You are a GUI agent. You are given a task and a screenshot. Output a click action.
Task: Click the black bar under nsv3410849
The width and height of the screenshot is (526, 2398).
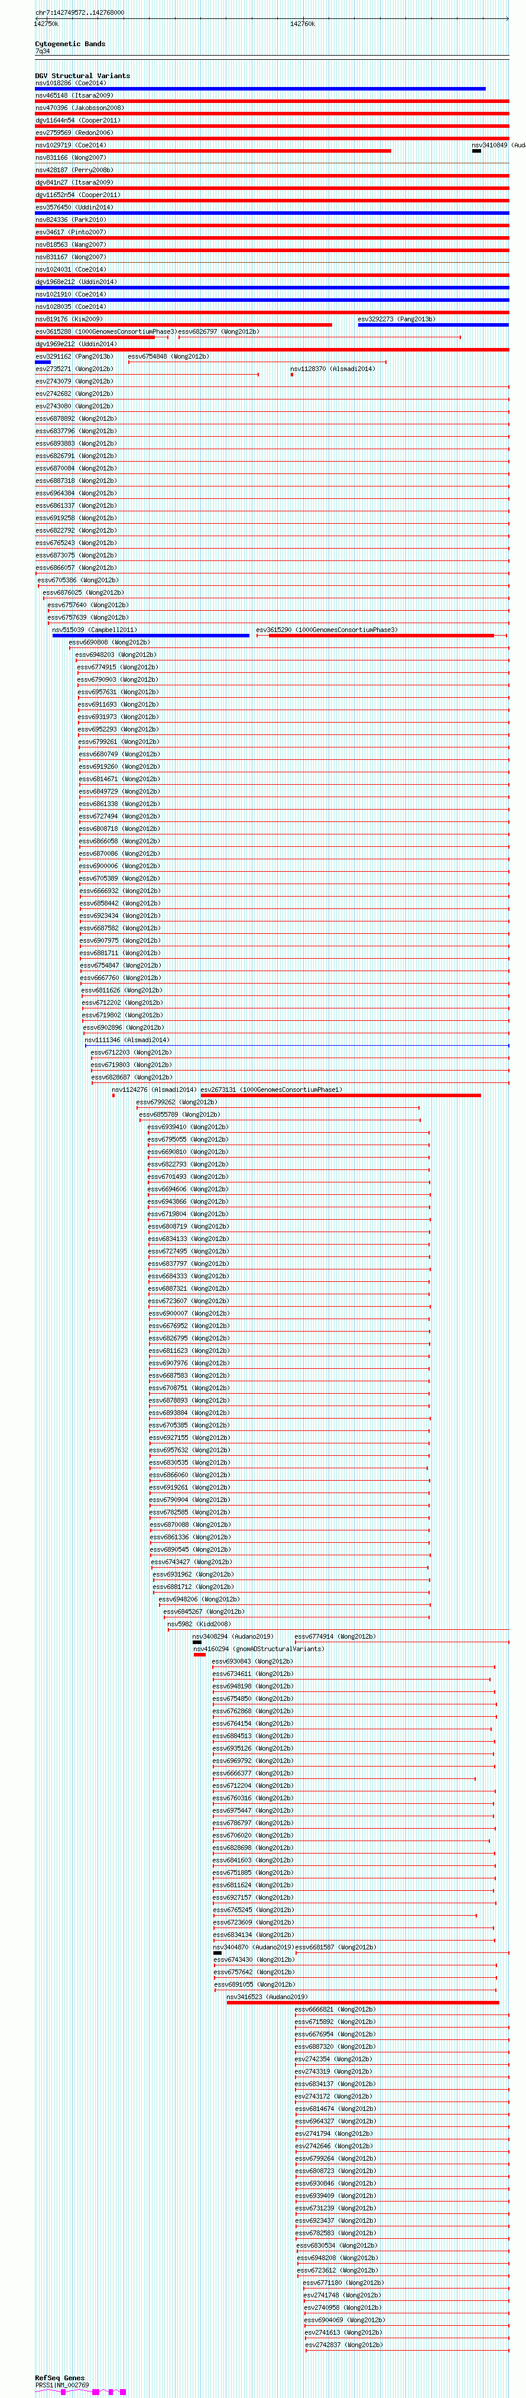point(477,151)
